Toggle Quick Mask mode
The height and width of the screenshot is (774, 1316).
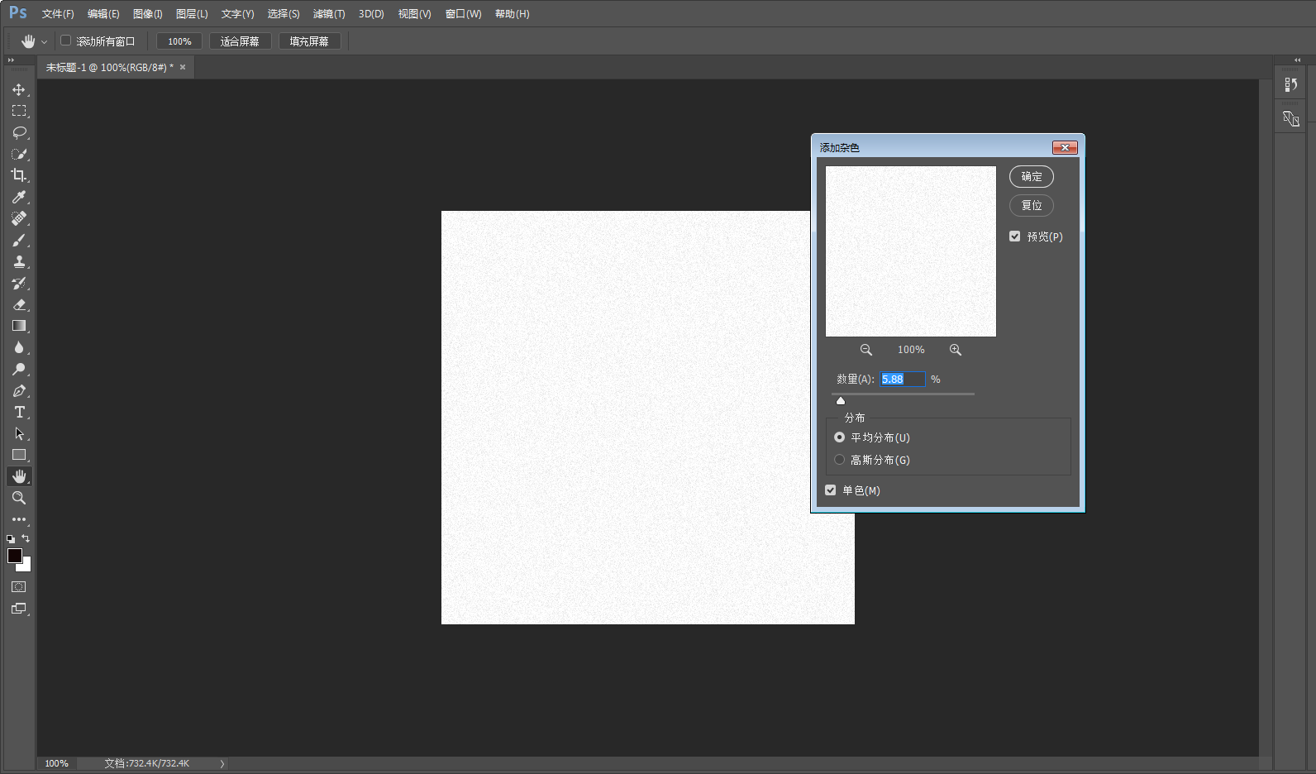pos(19,587)
